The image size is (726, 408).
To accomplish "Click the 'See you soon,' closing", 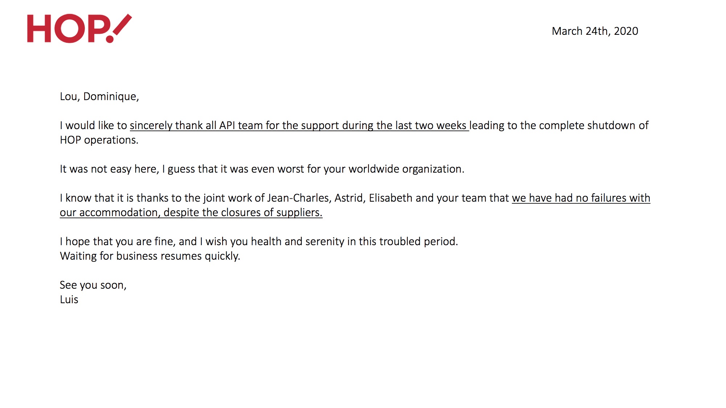I will [x=93, y=285].
